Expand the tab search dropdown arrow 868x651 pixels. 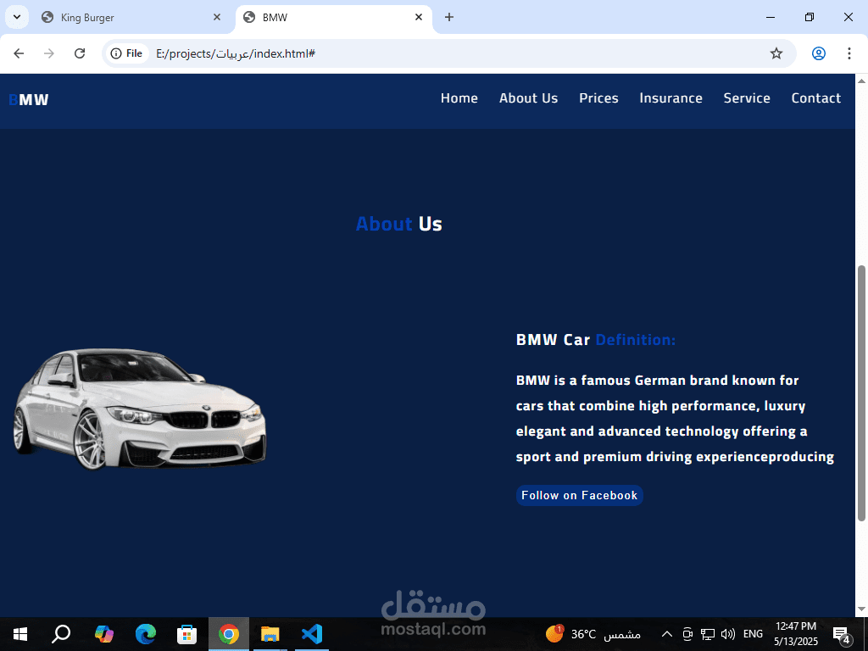tap(17, 17)
